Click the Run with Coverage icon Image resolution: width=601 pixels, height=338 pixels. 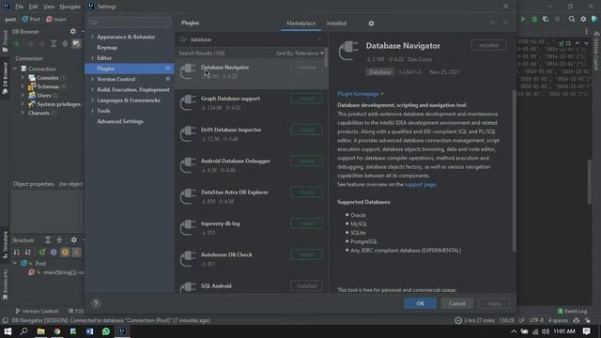(x=546, y=19)
